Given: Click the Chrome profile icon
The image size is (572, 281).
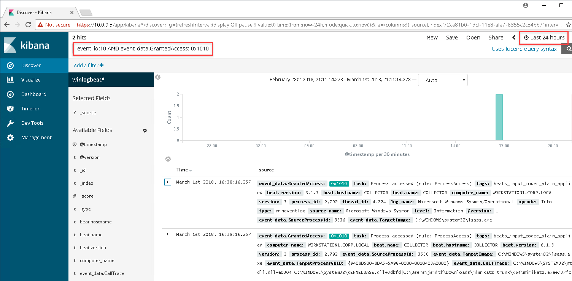Looking at the screenshot, I should pyautogui.click(x=526, y=5).
